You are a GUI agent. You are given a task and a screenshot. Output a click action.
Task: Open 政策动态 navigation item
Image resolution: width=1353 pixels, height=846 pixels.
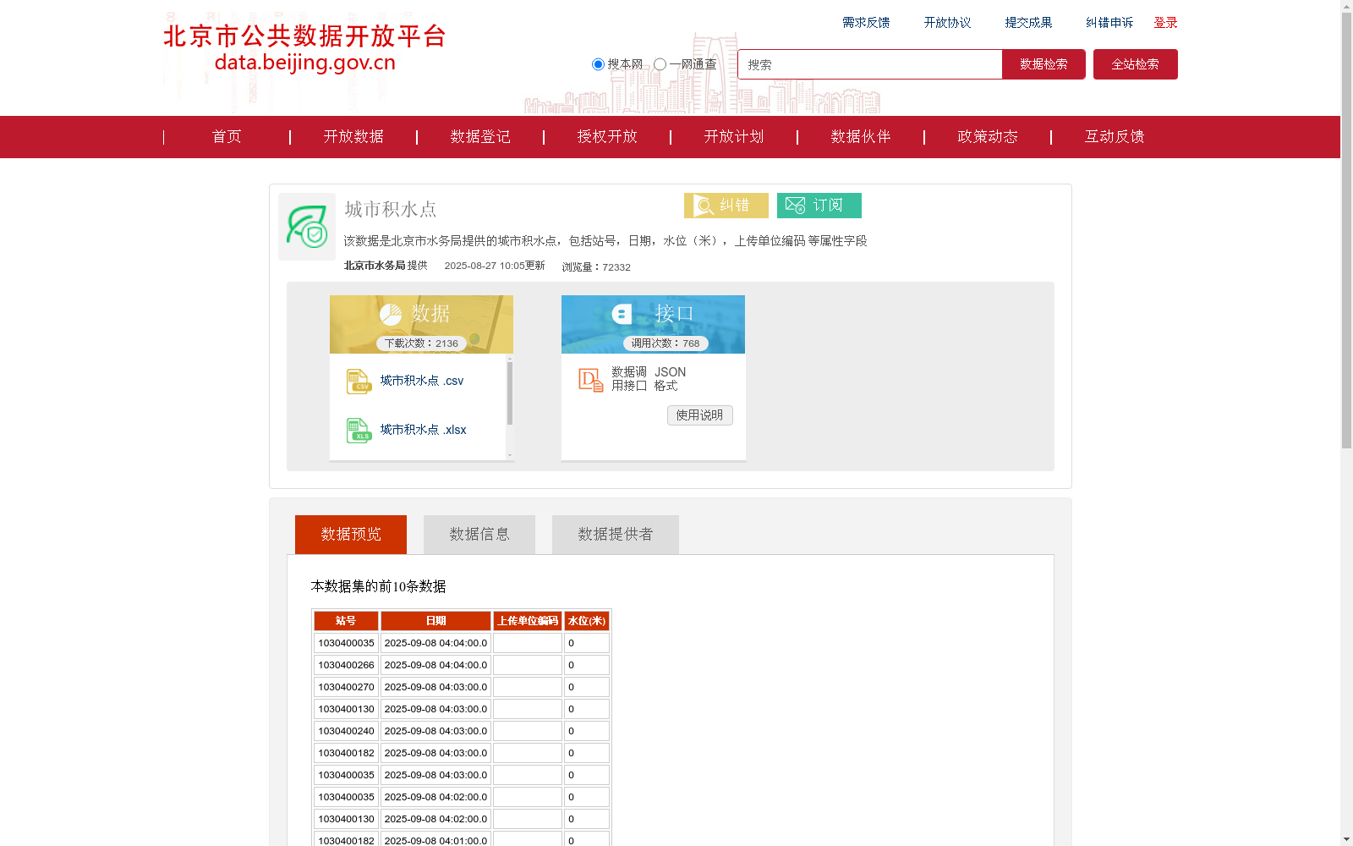coord(988,137)
